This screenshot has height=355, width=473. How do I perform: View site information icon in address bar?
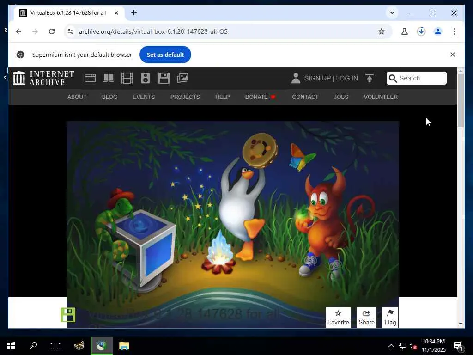coord(71,31)
